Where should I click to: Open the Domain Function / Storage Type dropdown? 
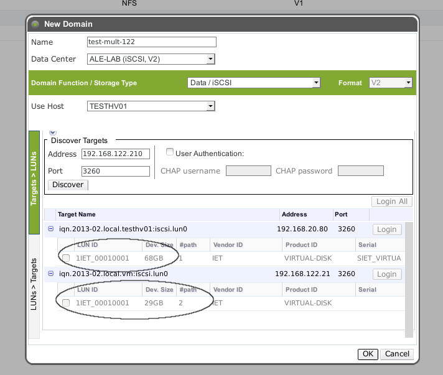[316, 83]
